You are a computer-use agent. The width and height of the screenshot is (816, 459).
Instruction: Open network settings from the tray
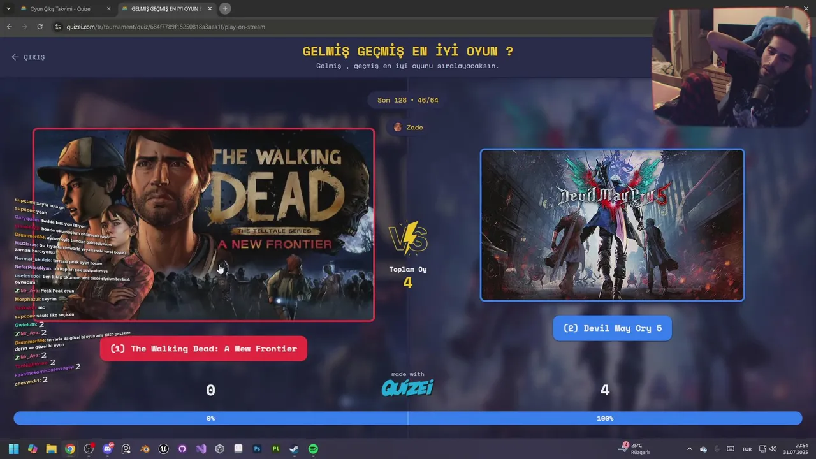[x=762, y=449]
